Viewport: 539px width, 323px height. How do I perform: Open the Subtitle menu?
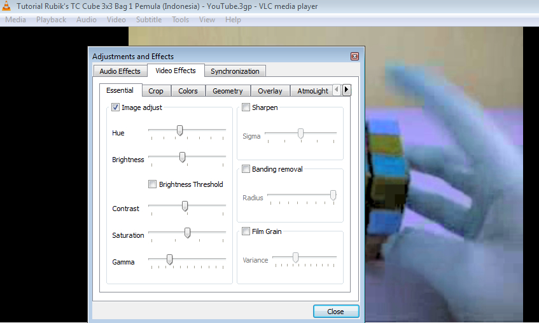point(149,20)
